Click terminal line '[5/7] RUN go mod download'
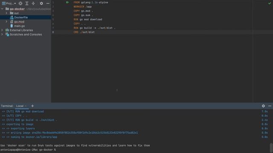Screen dimensions: 273x153 (23, 111)
